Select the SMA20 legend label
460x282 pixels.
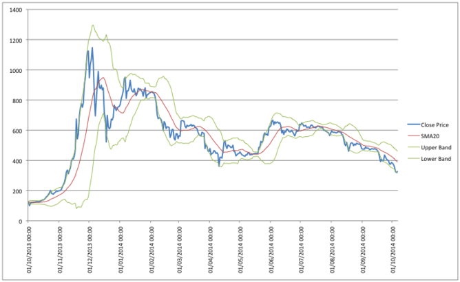pos(430,136)
